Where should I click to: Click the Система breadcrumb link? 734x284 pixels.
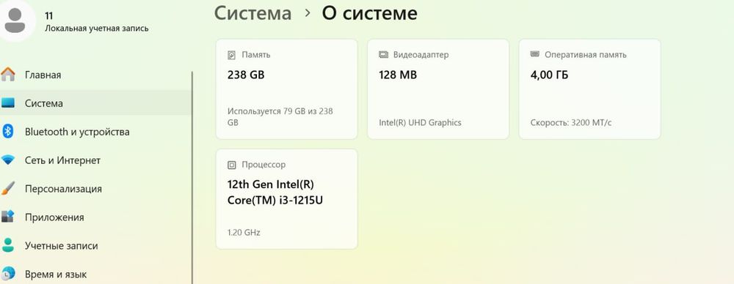(x=252, y=13)
